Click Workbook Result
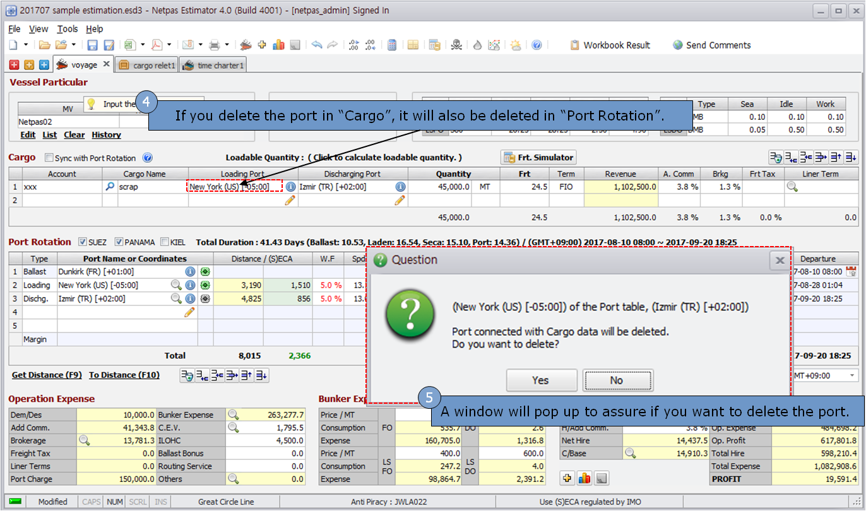Image resolution: width=866 pixels, height=511 pixels. click(610, 45)
